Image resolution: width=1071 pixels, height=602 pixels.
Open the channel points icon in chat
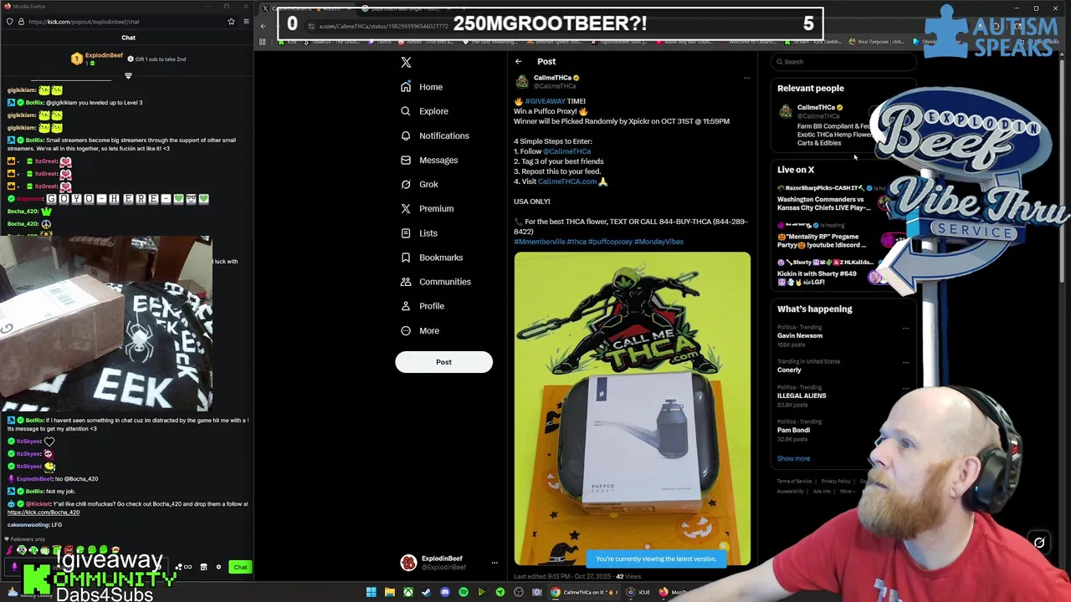click(x=178, y=567)
